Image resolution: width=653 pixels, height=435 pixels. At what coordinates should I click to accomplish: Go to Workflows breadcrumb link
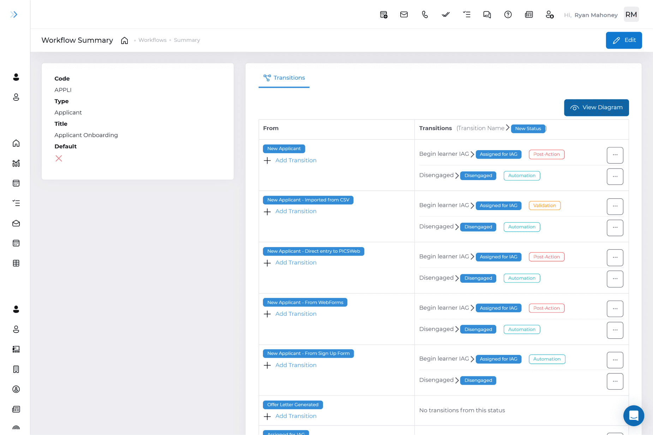152,40
